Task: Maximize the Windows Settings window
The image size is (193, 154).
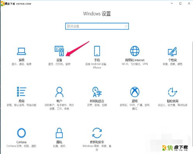Action: 180,3
